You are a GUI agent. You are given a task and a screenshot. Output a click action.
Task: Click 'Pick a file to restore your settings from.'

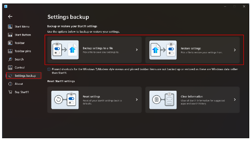[x=202, y=52]
